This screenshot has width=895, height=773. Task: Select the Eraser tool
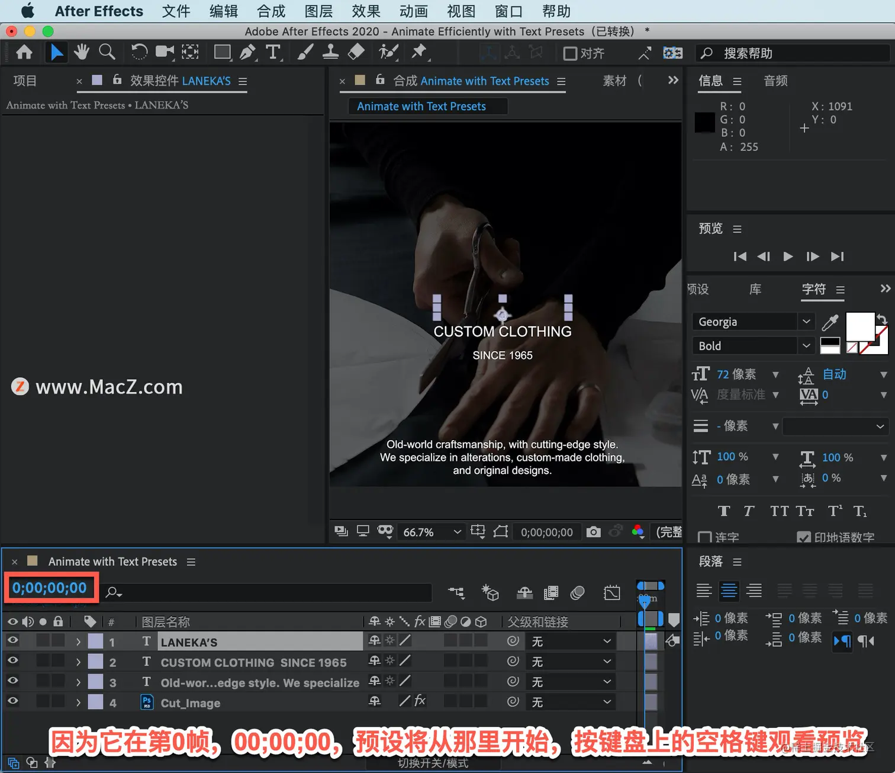[x=356, y=53]
